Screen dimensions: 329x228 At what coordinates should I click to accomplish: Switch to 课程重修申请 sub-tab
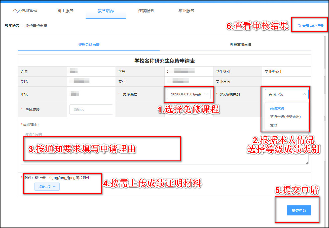pos(241,45)
